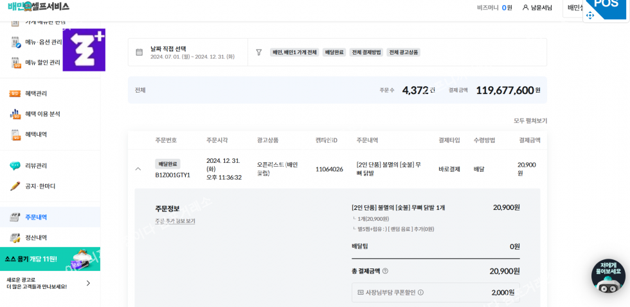This screenshot has width=630, height=307.
Task: Click the filter funnel icon
Action: 259,52
